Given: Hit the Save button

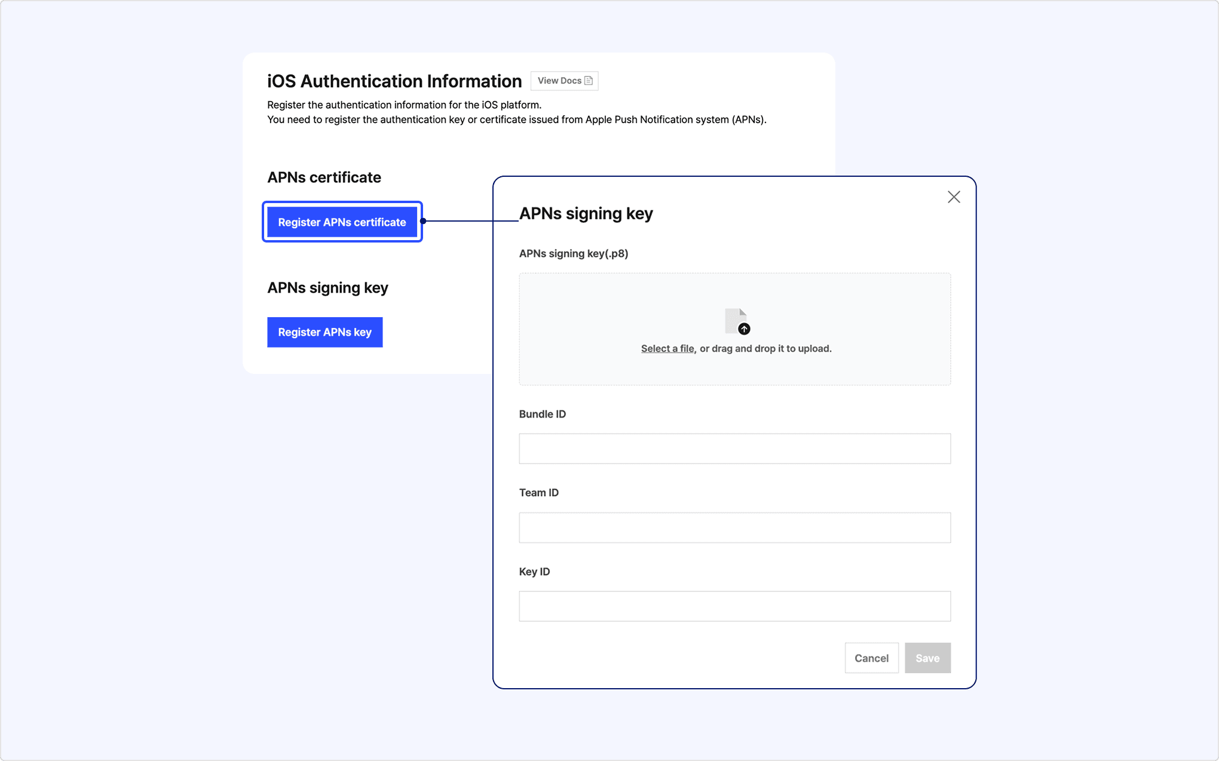Looking at the screenshot, I should click(927, 658).
